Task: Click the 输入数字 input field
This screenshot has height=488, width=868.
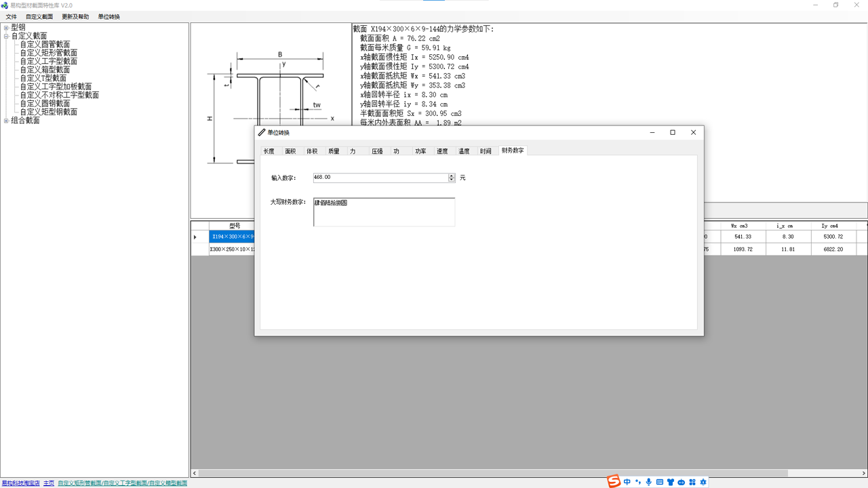Action: [380, 178]
